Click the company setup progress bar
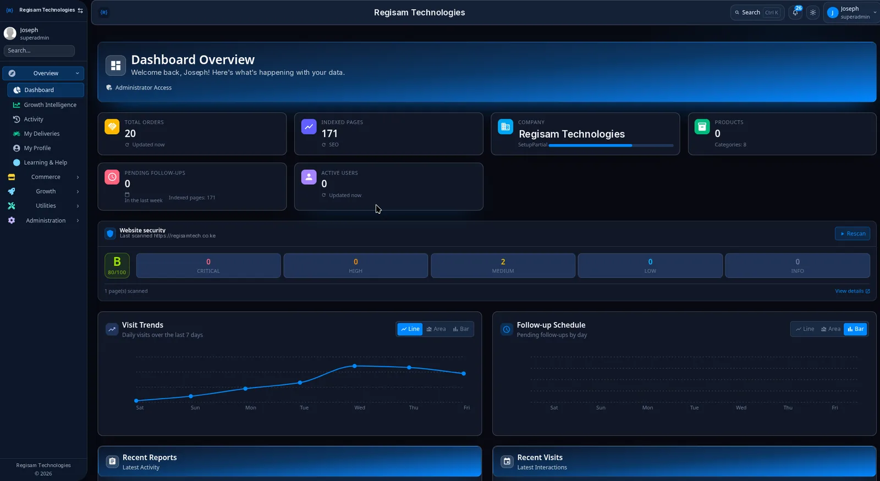The width and height of the screenshot is (880, 481). (x=611, y=146)
